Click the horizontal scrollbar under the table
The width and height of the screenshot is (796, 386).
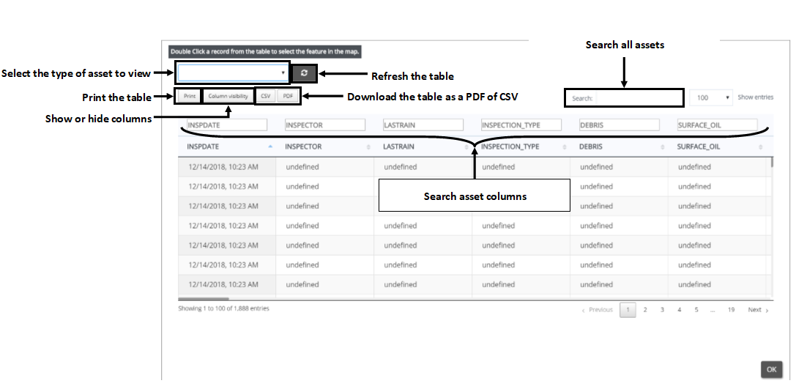(x=204, y=299)
